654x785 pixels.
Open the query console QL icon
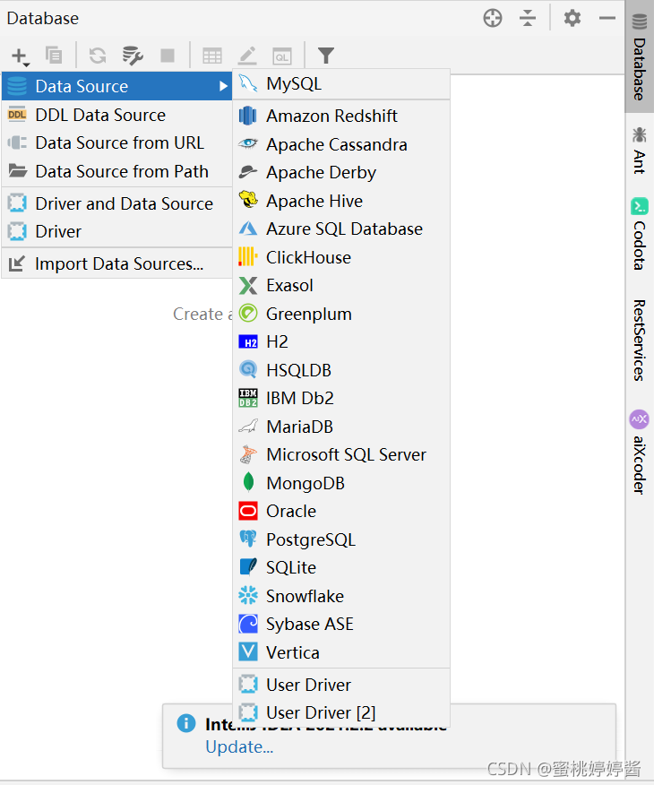281,56
